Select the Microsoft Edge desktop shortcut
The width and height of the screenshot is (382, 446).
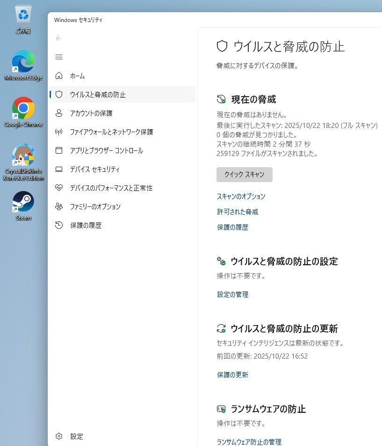coord(23,66)
